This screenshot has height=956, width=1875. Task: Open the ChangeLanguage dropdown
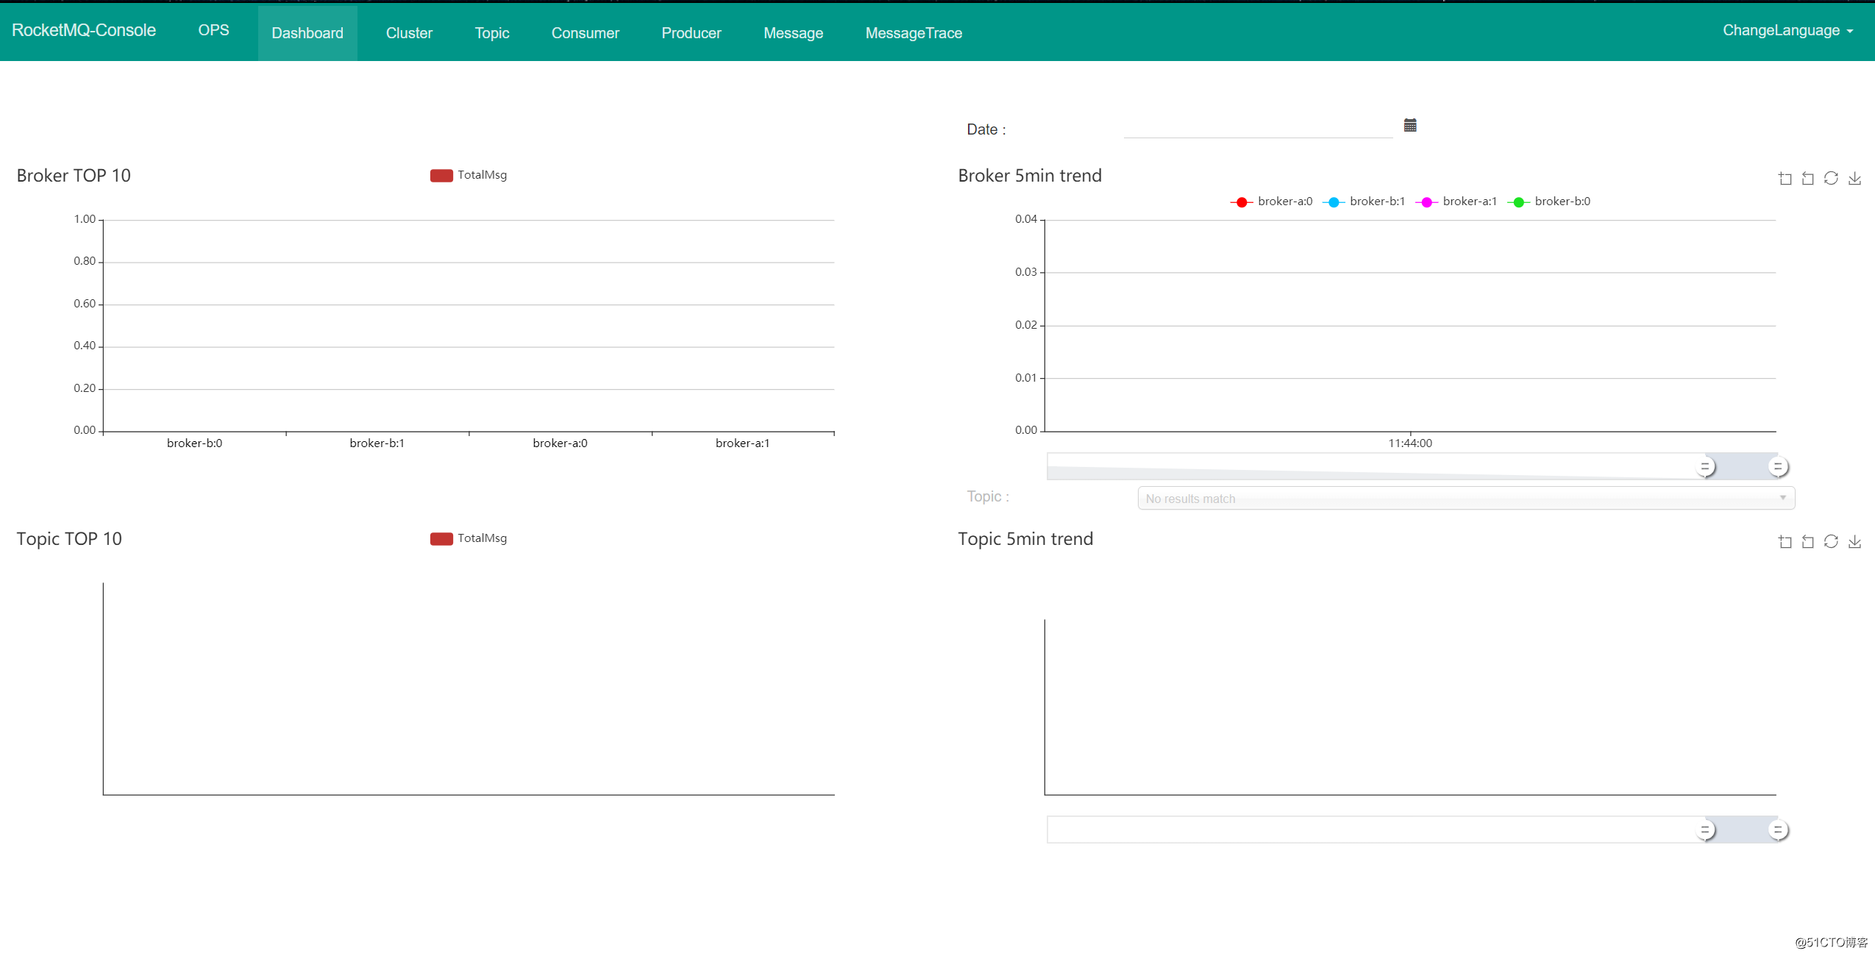pyautogui.click(x=1787, y=30)
